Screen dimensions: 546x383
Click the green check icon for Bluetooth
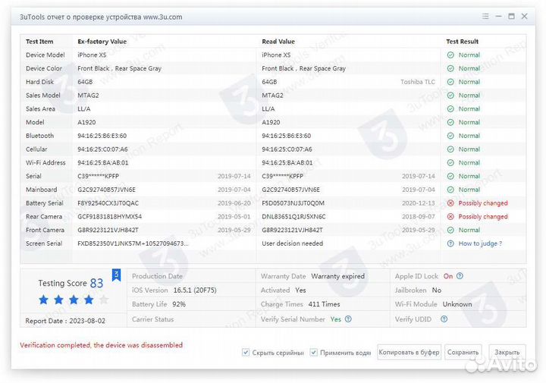450,136
